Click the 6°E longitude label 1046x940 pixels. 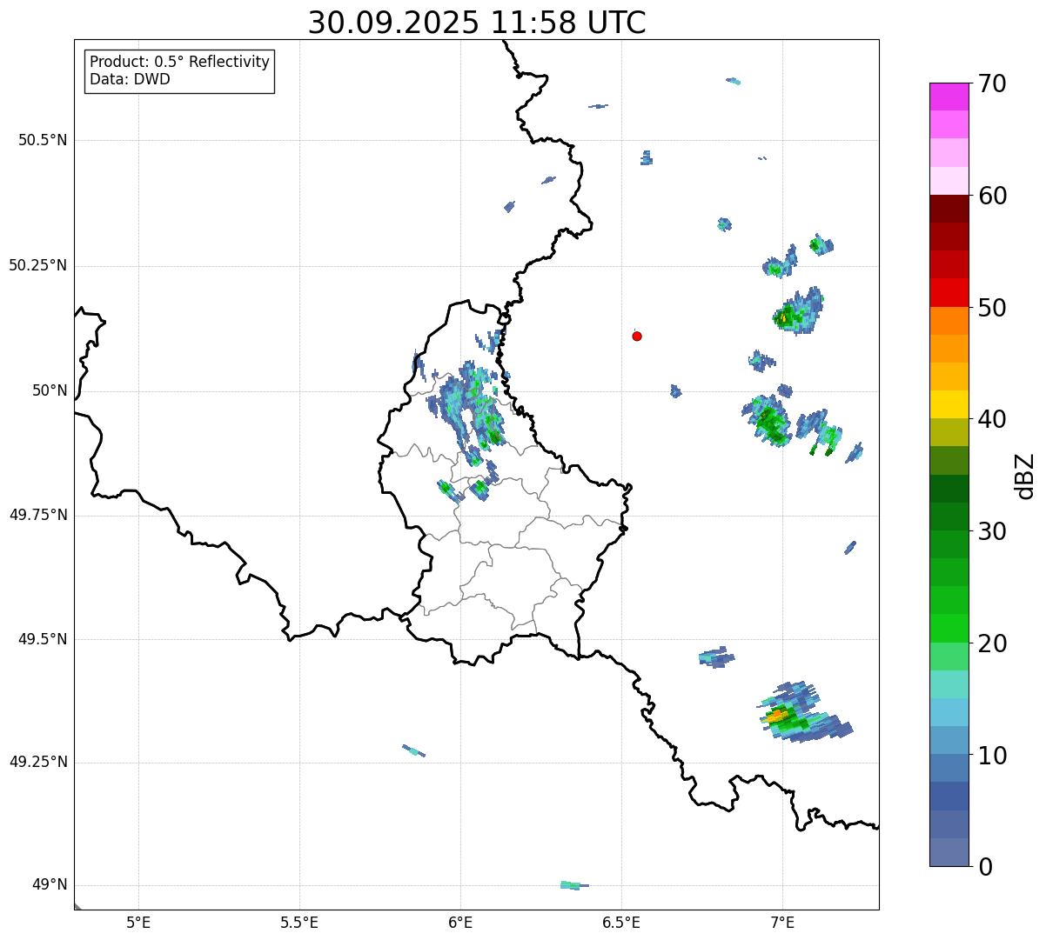[460, 922]
